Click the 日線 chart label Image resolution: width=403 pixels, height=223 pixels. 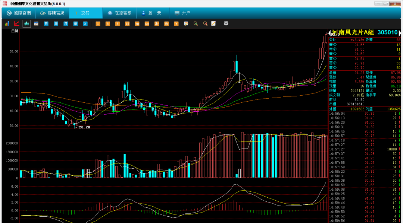[x=15, y=31]
